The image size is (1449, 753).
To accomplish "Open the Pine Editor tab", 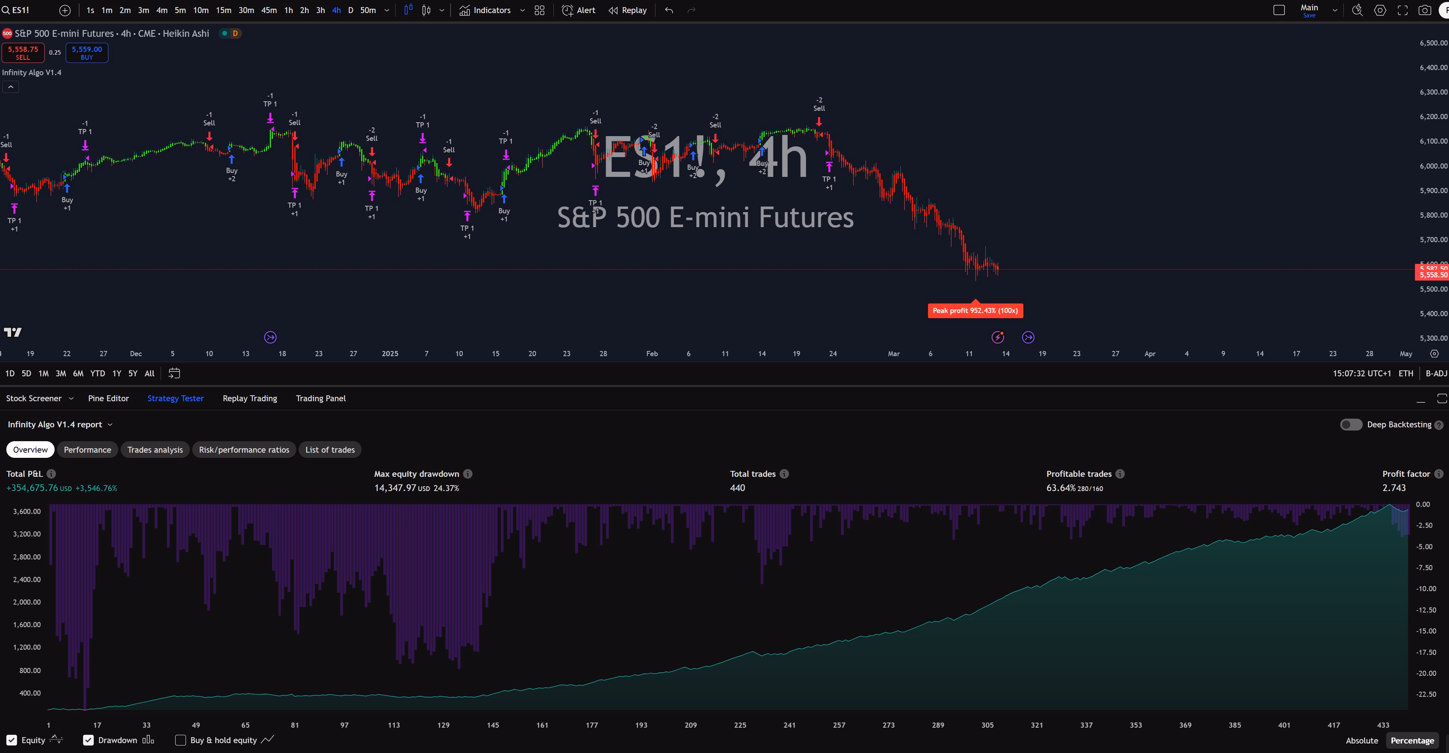I will pos(108,398).
